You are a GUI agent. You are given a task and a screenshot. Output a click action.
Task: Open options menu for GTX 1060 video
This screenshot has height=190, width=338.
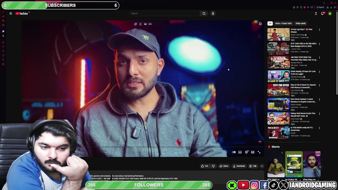pos(319,44)
